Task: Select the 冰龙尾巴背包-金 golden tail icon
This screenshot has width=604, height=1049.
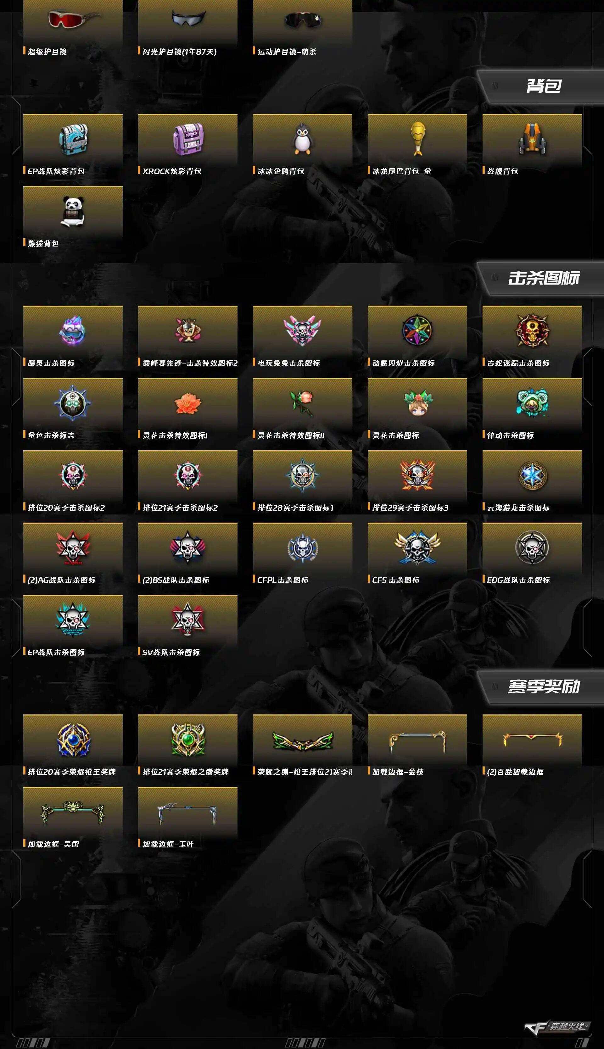Action: coord(417,139)
